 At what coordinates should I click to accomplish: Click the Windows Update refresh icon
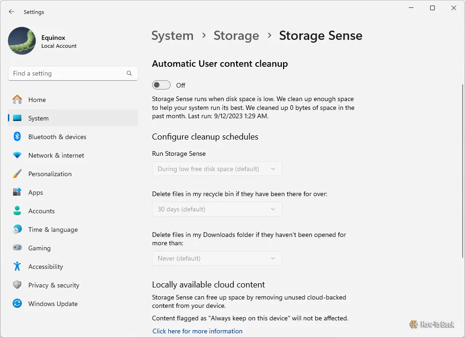pos(17,303)
